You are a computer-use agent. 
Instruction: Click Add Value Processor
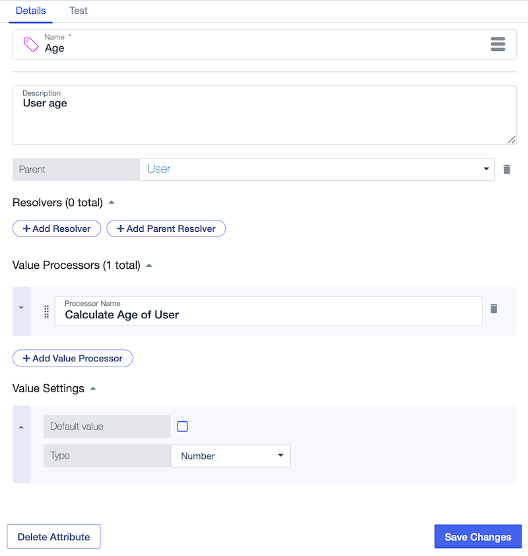click(73, 358)
